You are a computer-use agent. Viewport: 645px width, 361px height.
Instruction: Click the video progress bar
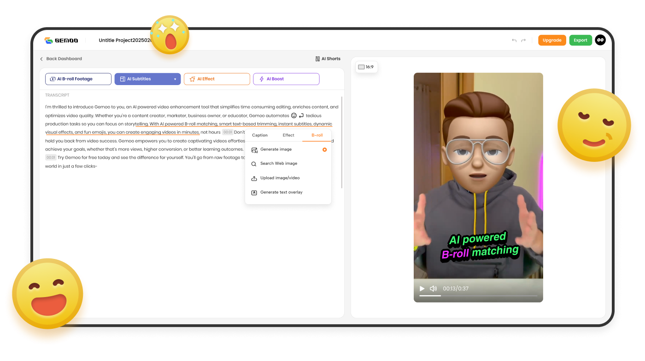point(478,296)
